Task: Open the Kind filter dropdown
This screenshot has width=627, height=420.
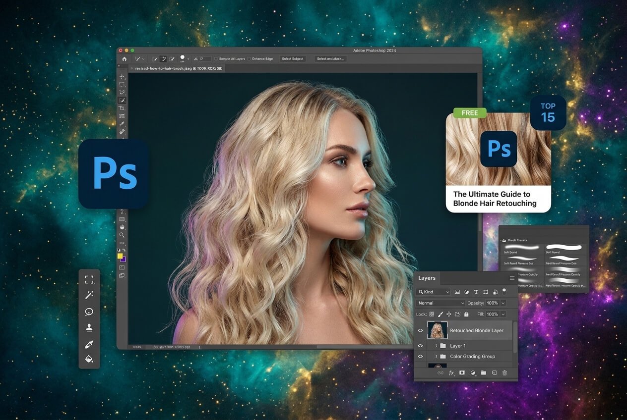Action: pos(433,292)
